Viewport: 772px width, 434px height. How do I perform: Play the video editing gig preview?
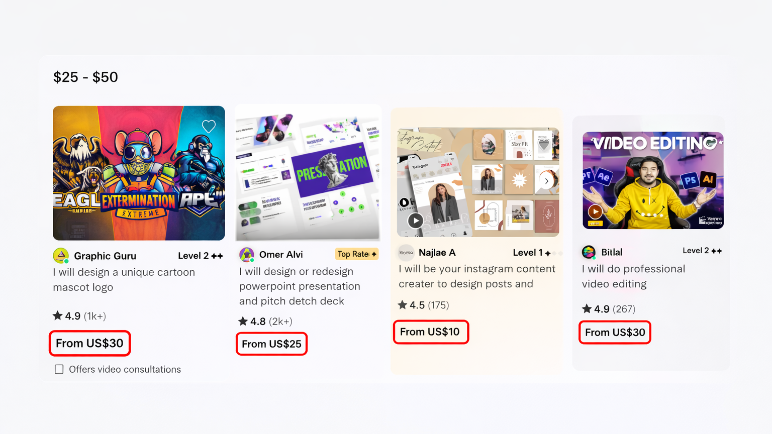pos(595,211)
